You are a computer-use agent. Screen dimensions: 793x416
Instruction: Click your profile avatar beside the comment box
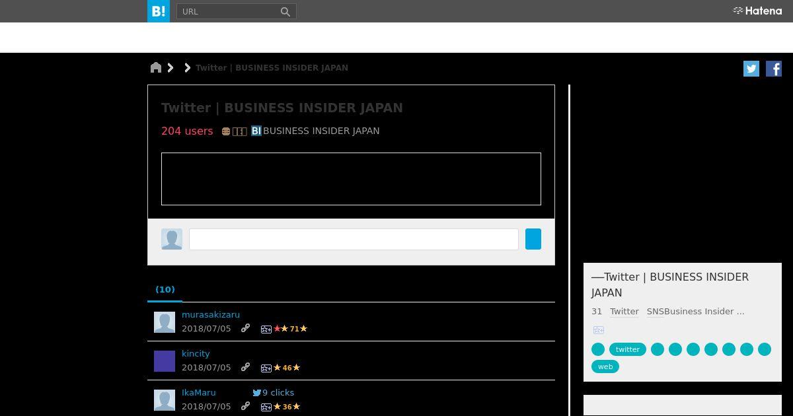pos(172,239)
